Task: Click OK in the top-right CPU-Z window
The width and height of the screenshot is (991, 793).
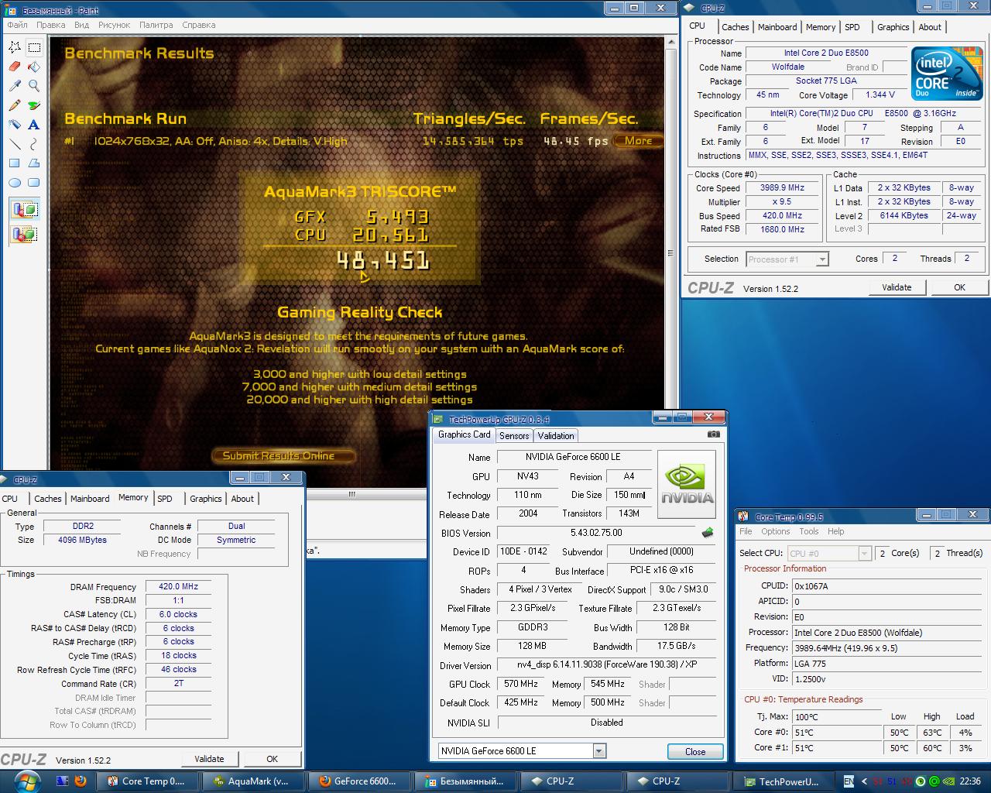Action: (959, 287)
